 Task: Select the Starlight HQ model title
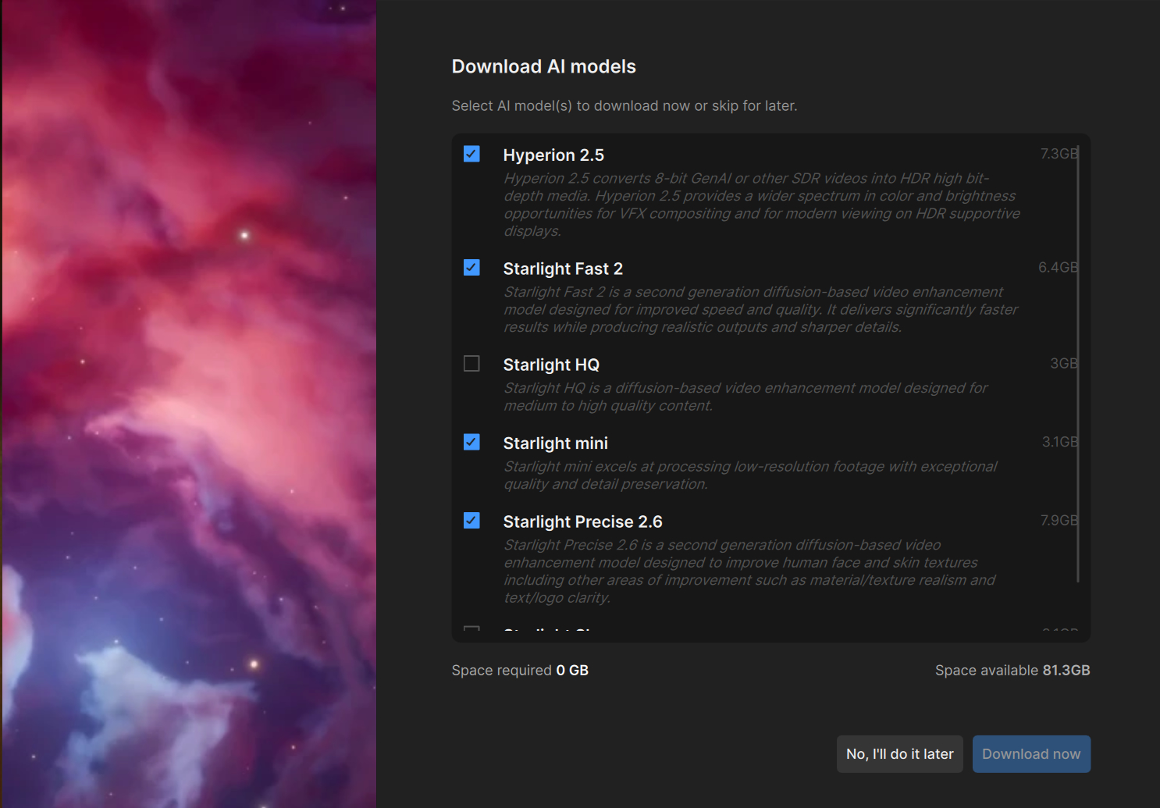coord(551,365)
